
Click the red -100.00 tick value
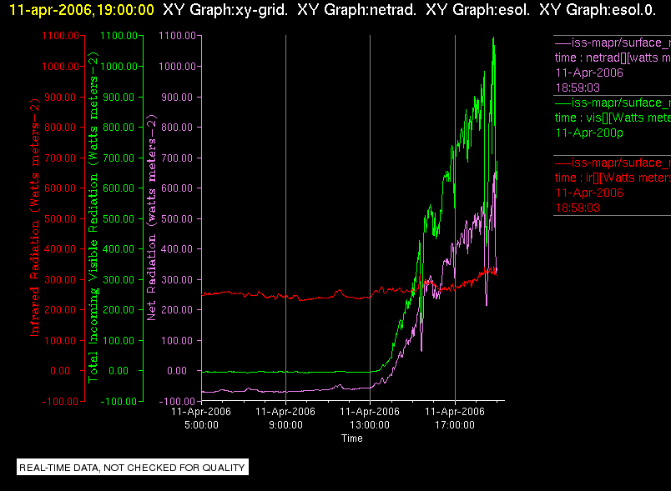(60, 402)
